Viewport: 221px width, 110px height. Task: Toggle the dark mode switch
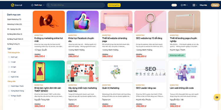[174, 5]
